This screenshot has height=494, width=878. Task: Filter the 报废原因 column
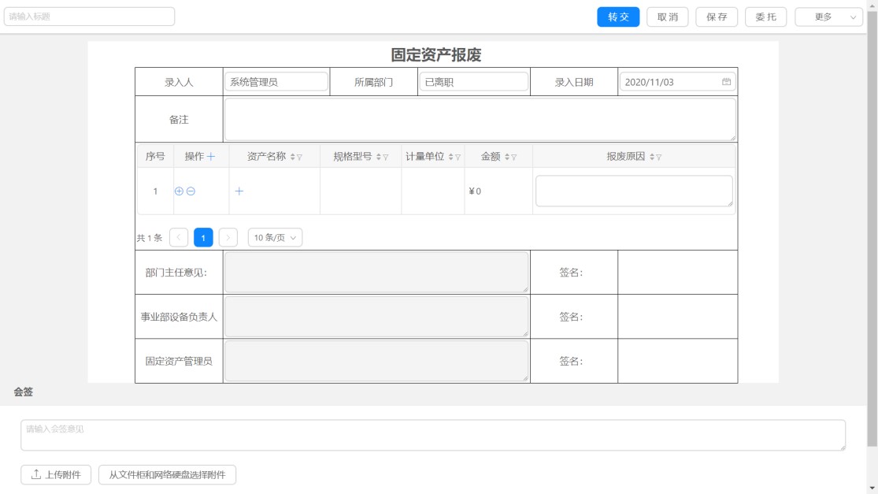[x=659, y=158]
